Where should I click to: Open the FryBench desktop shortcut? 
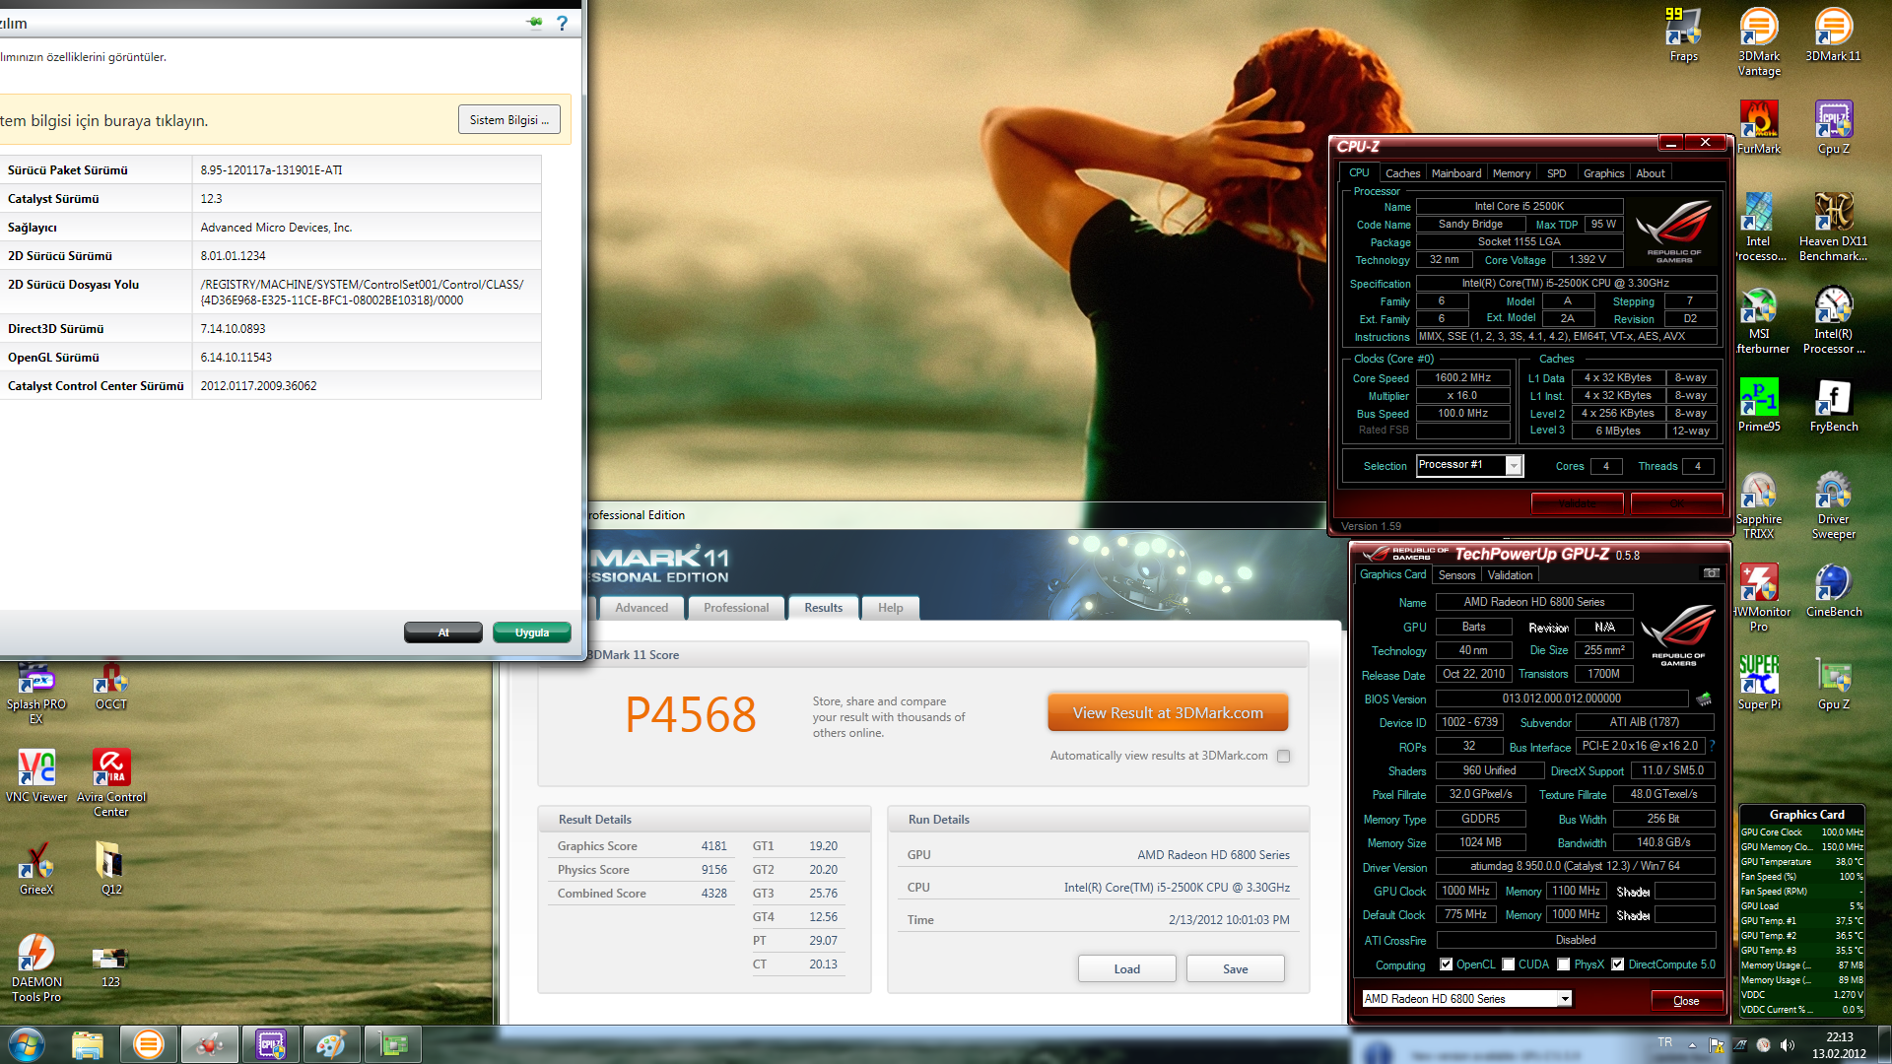tap(1833, 405)
